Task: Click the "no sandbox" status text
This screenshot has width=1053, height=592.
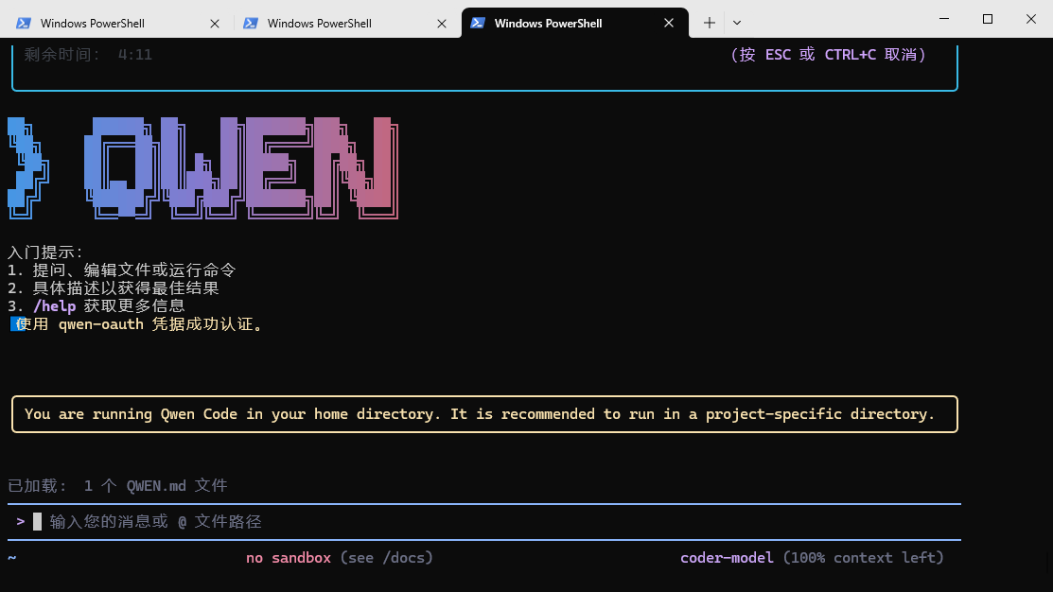Action: pos(289,558)
